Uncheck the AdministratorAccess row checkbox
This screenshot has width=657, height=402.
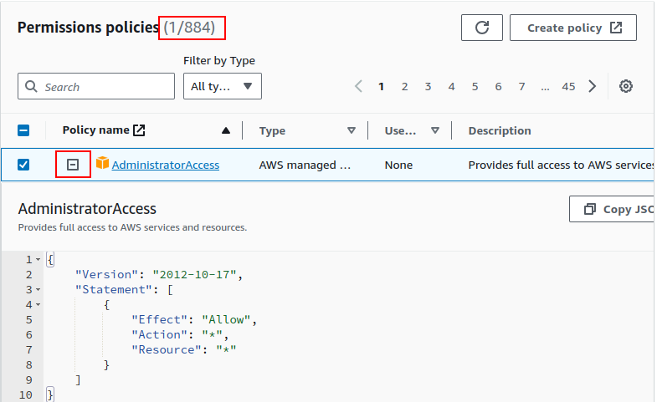point(23,165)
